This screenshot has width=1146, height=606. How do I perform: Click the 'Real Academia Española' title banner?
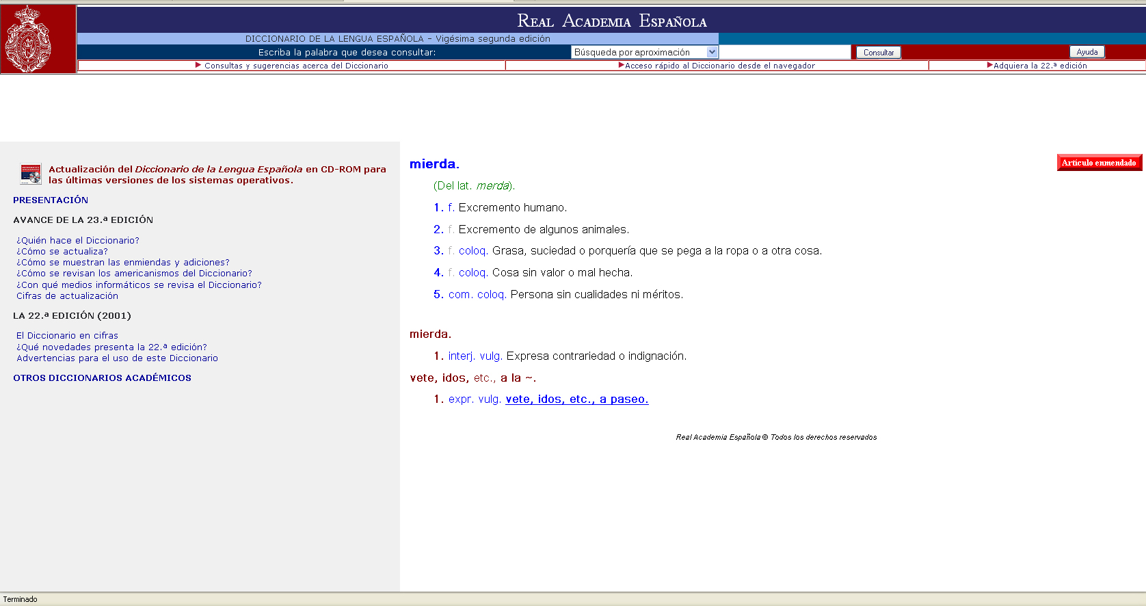coord(612,21)
